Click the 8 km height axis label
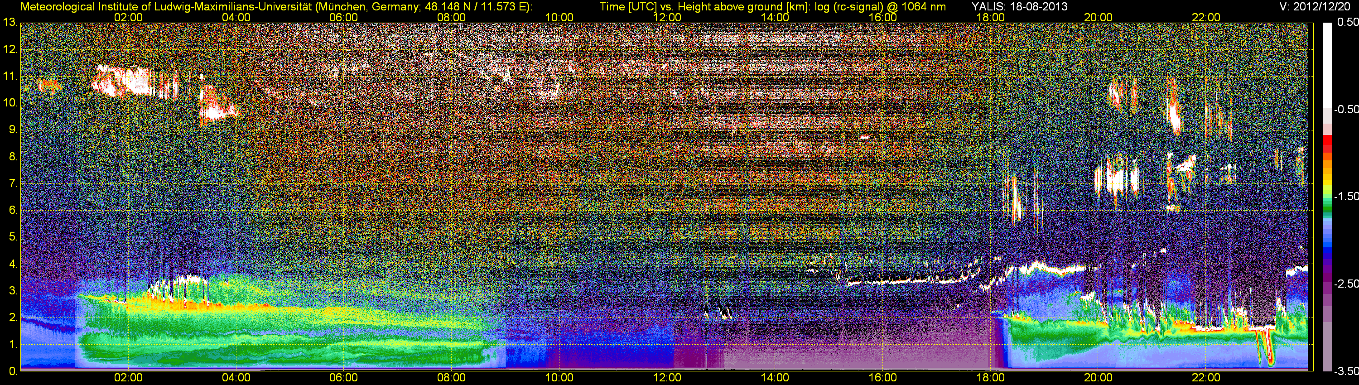The width and height of the screenshot is (1359, 385). pyautogui.click(x=13, y=157)
